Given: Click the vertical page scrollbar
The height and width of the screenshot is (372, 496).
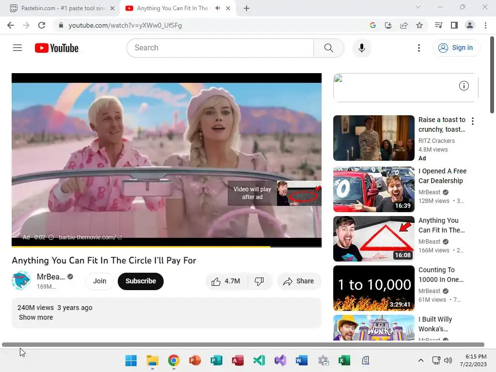Looking at the screenshot, I should 492,75.
